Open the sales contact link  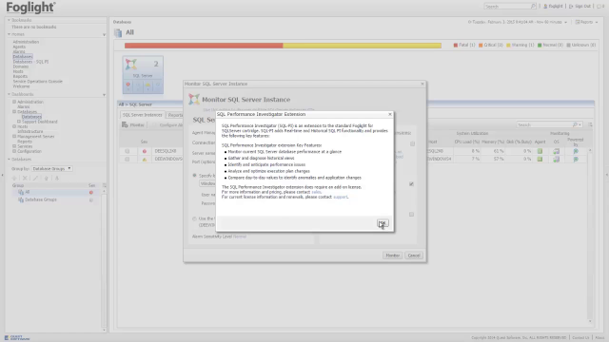point(316,192)
